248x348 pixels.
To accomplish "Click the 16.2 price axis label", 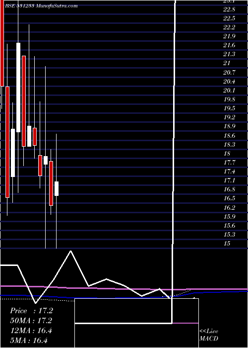I will pyautogui.click(x=229, y=208).
